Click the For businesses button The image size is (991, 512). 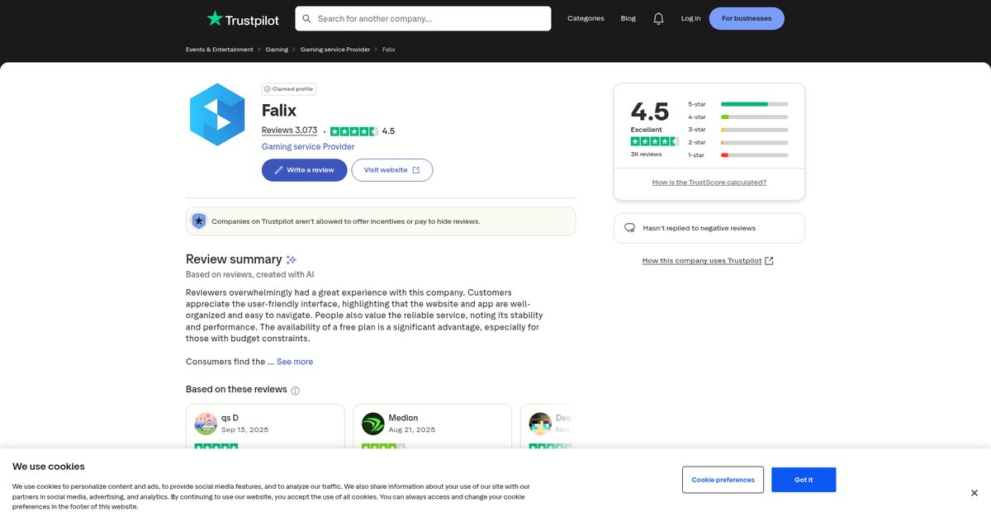(x=747, y=18)
